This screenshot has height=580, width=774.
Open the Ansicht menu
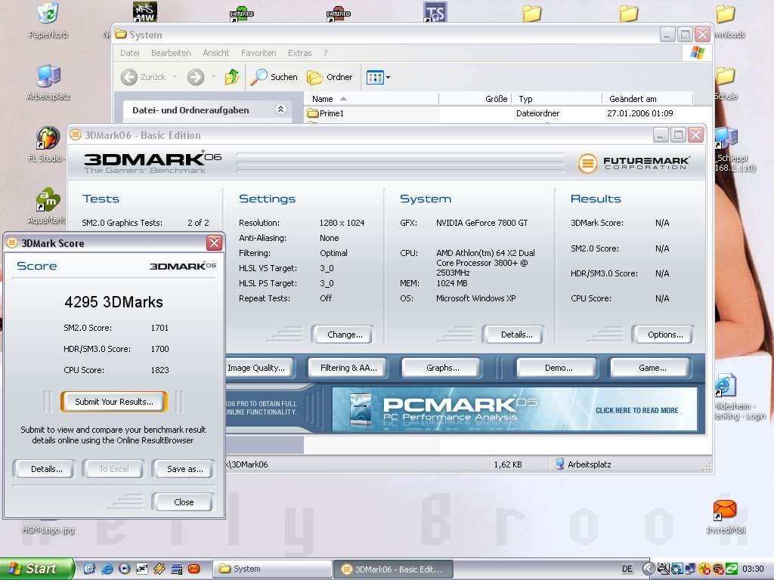215,53
